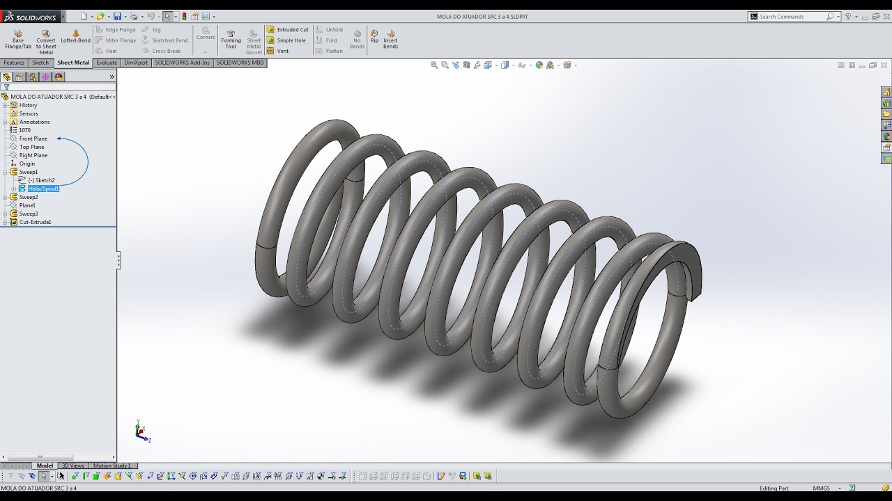
Task: Click the Open file folder icon
Action: coord(100,16)
